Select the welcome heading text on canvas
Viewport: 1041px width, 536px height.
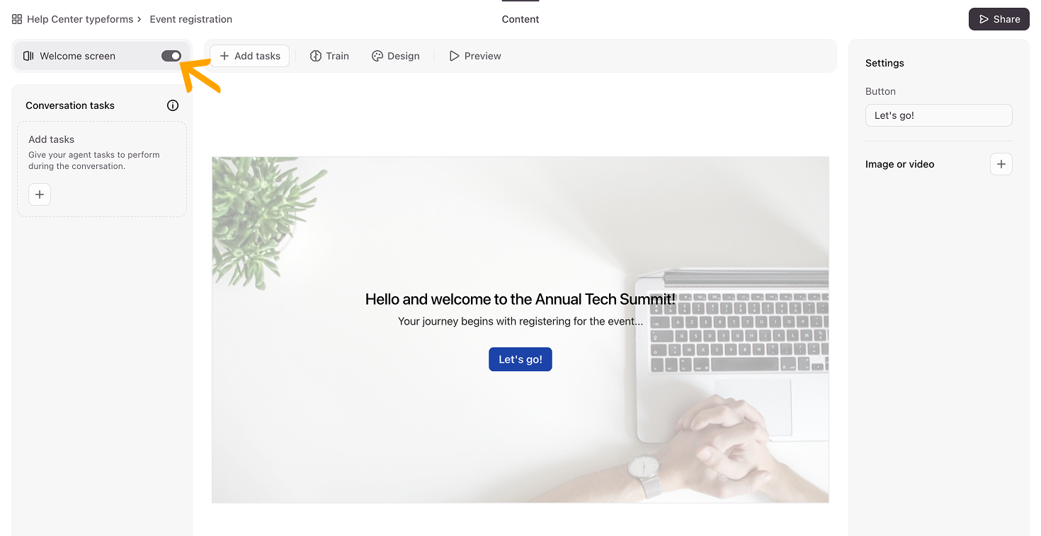pyautogui.click(x=520, y=299)
